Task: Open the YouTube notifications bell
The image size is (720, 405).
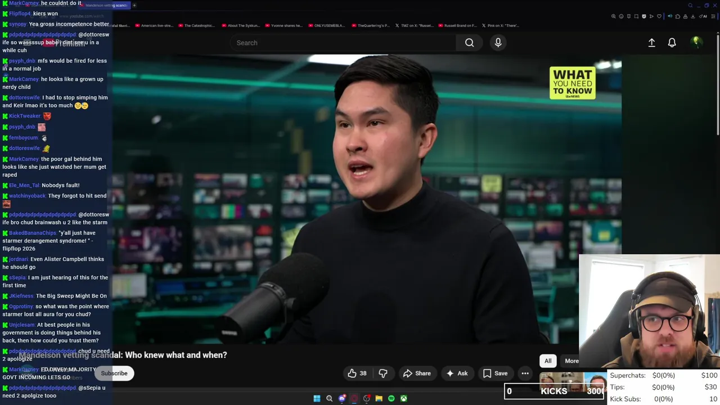Action: coord(672,43)
